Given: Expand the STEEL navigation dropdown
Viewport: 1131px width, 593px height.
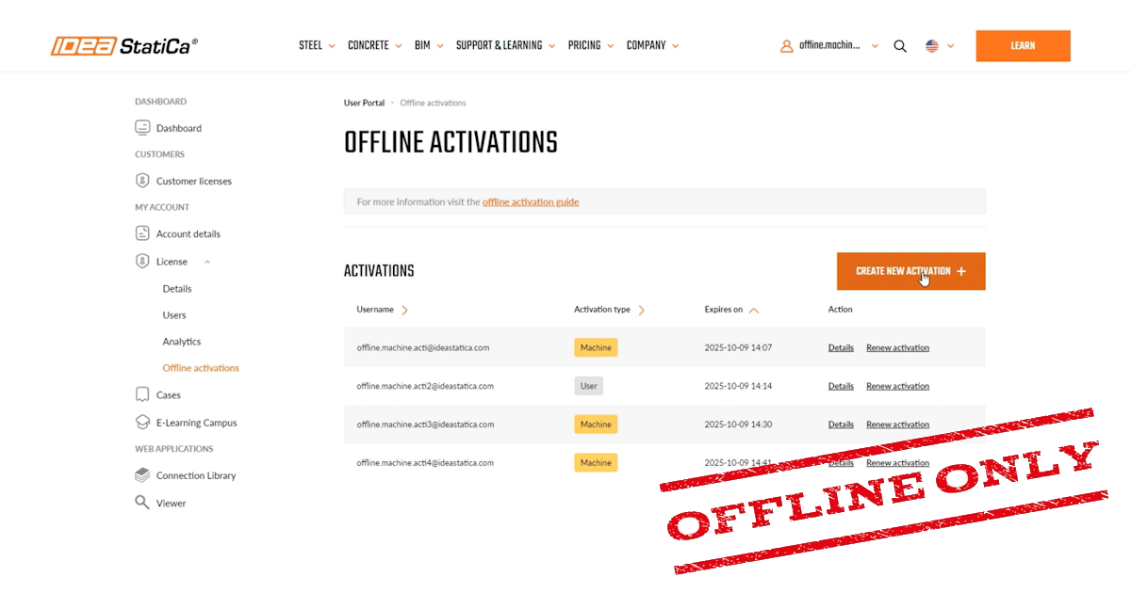Looking at the screenshot, I should (317, 44).
